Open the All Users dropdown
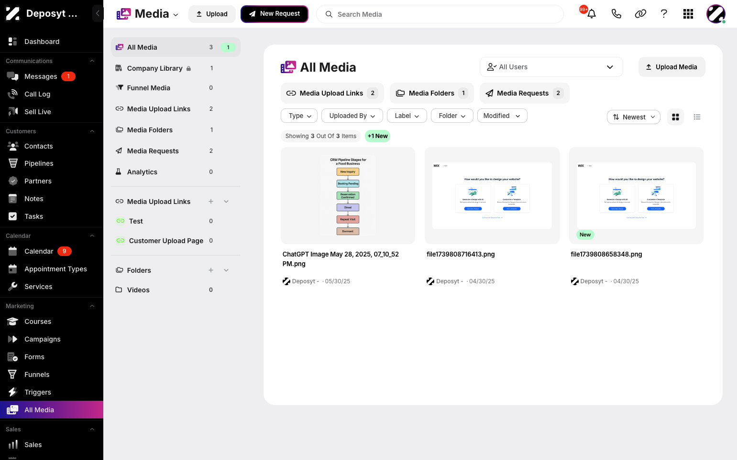Image resolution: width=737 pixels, height=460 pixels. (551, 67)
